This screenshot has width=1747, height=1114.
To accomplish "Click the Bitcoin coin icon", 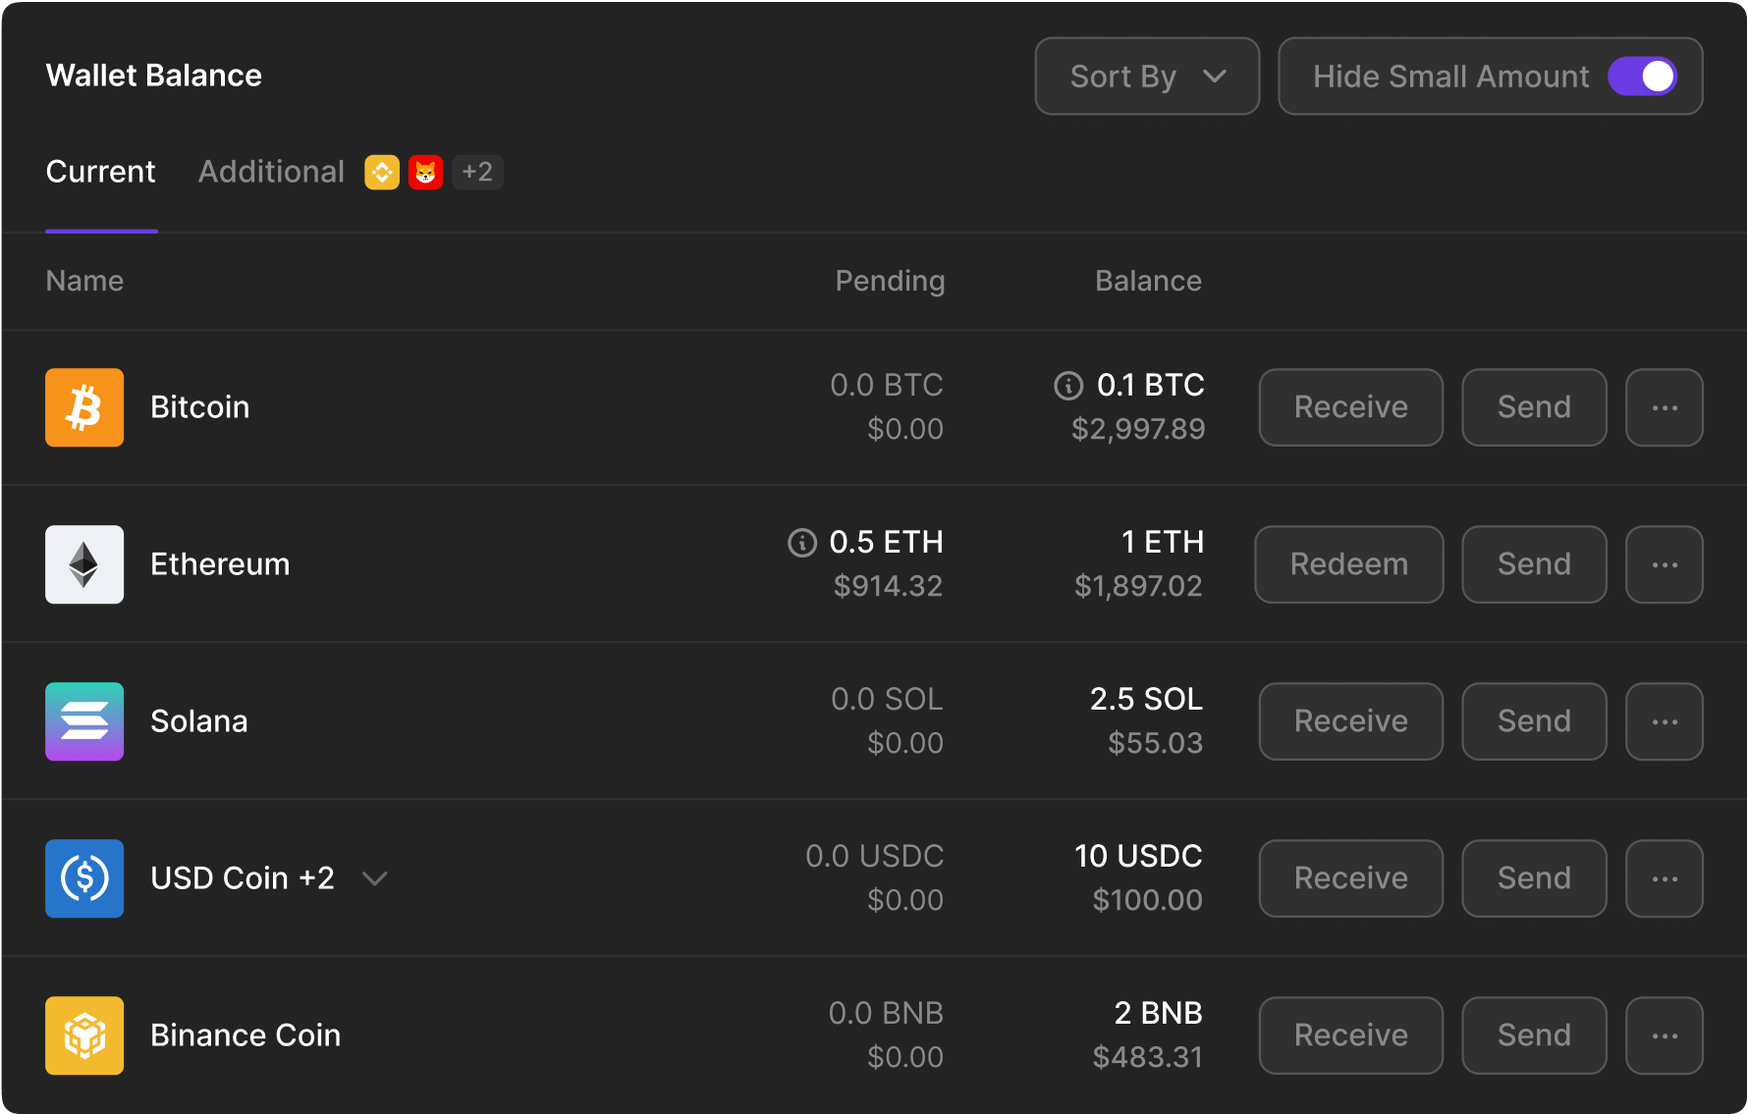I will point(84,407).
